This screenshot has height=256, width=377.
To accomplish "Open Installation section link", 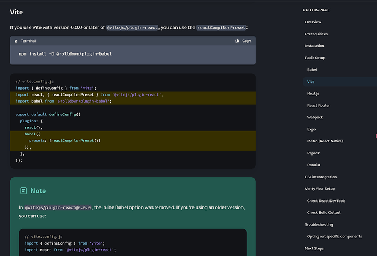I will click(314, 46).
